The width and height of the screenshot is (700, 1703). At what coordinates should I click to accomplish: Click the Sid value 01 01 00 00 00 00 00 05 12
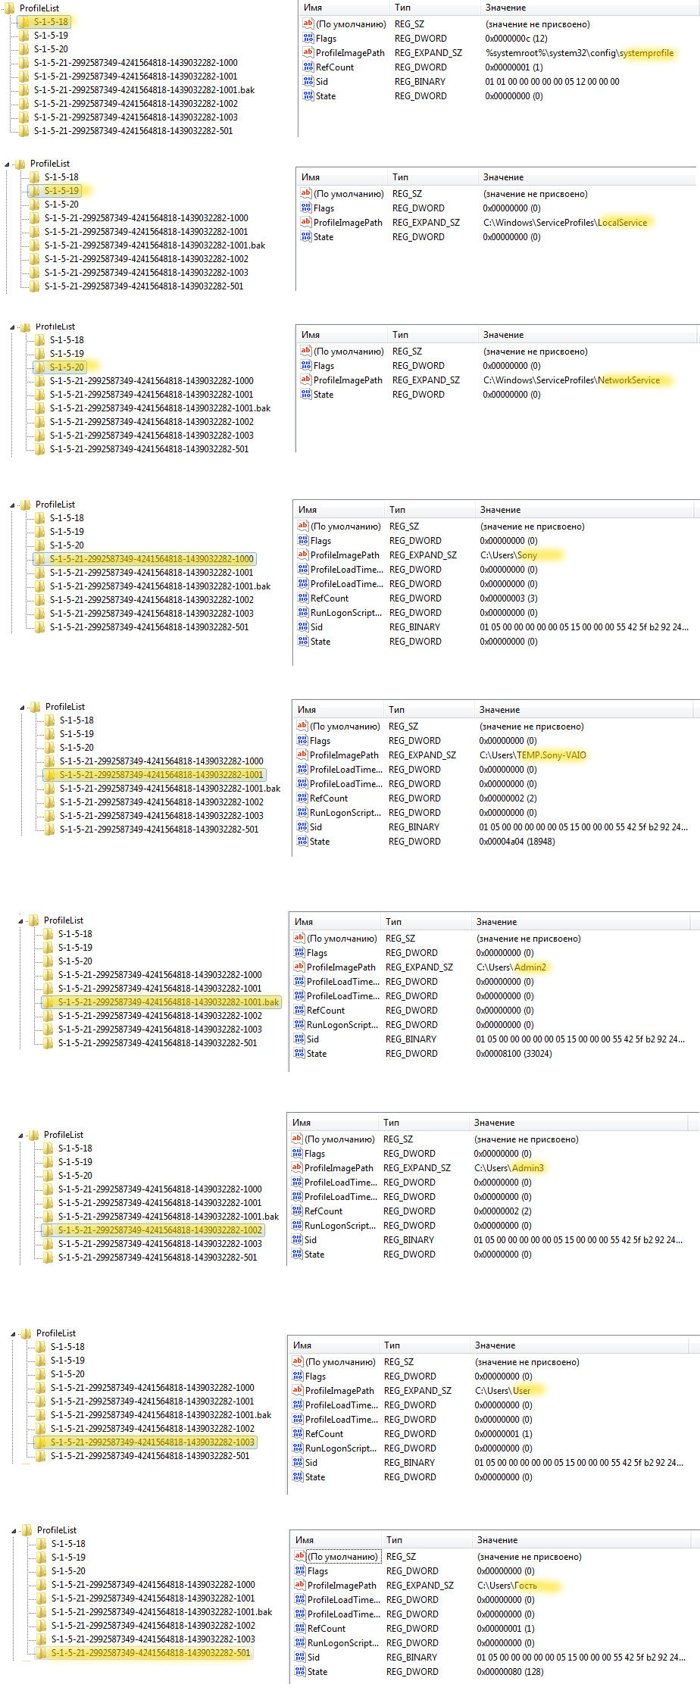click(x=552, y=82)
